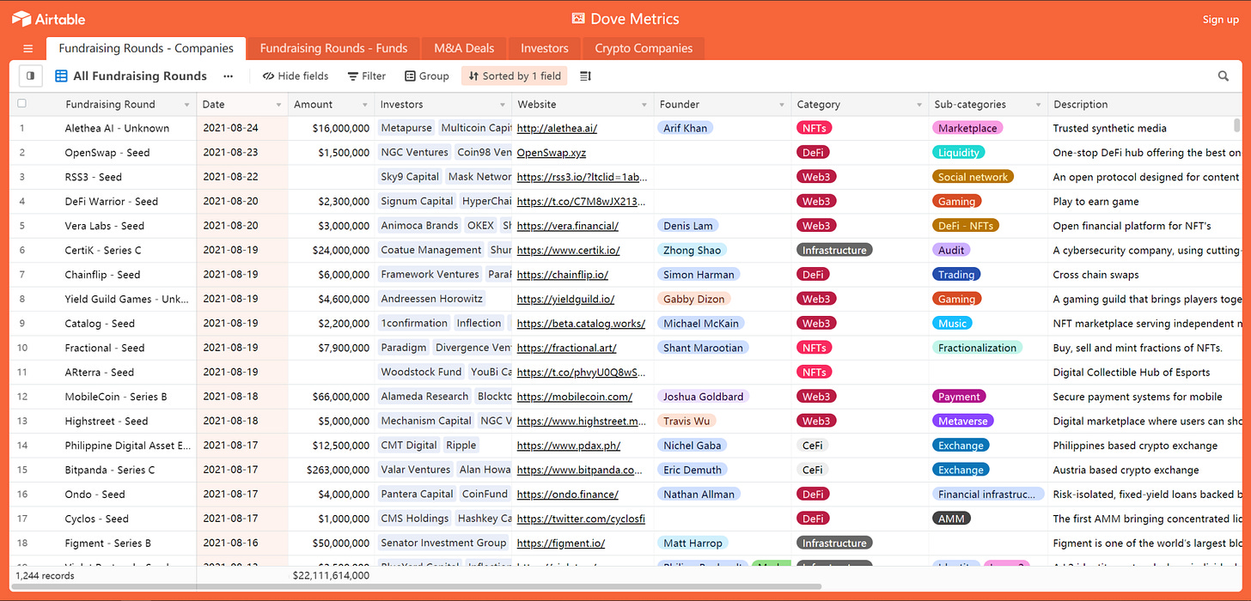Click the $22,111,614,000 amount total
This screenshot has height=601, width=1251.
pyautogui.click(x=331, y=576)
